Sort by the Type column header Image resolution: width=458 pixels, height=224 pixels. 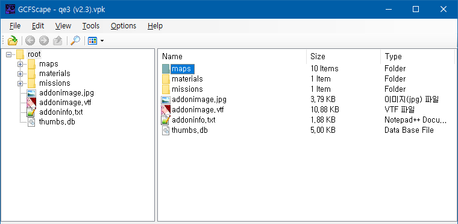(418, 56)
